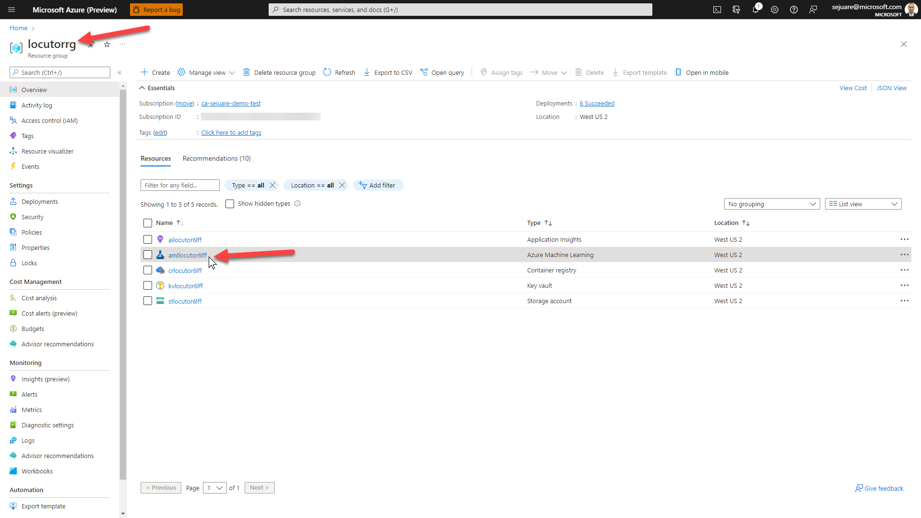Remove the Location == all filter

click(342, 185)
